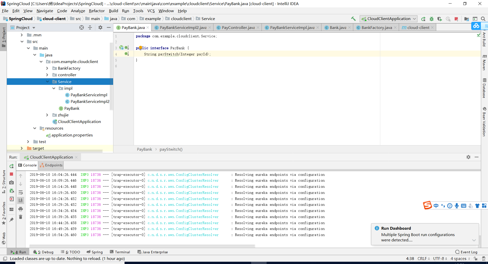This screenshot has height=264, width=488.
Task: Expand the target folder
Action: 22,148
